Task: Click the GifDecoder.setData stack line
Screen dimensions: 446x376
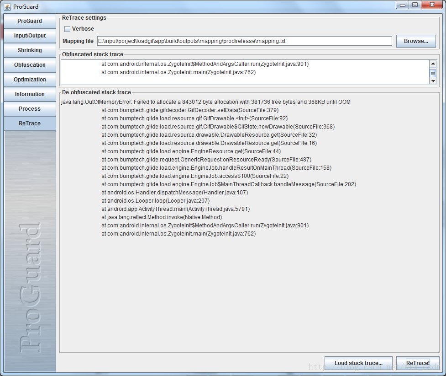Action: tap(190, 110)
